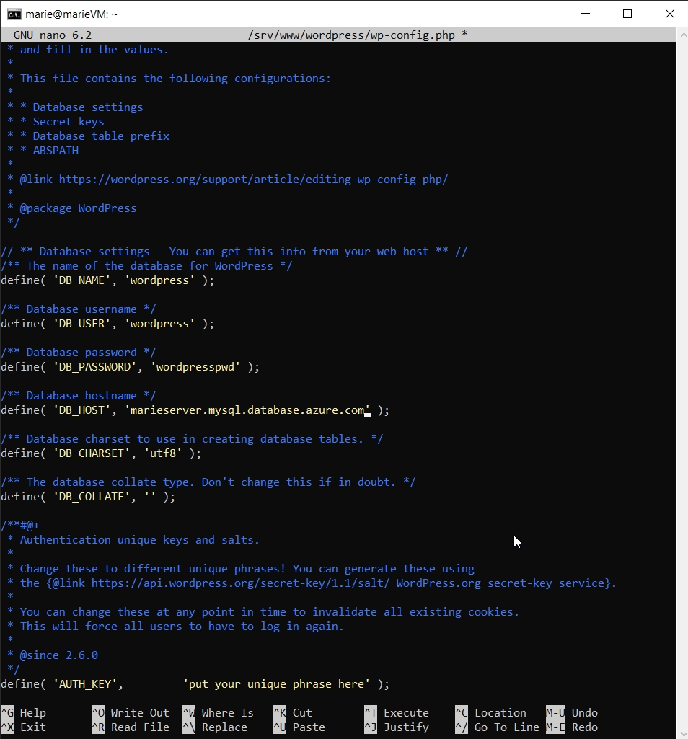Screen dimensions: 688x739
Task: Click 'This file contains the following configurations' line
Action: [169, 79]
